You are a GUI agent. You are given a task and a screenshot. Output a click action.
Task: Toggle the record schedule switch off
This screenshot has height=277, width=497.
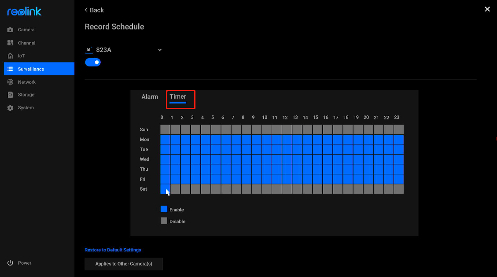point(93,63)
